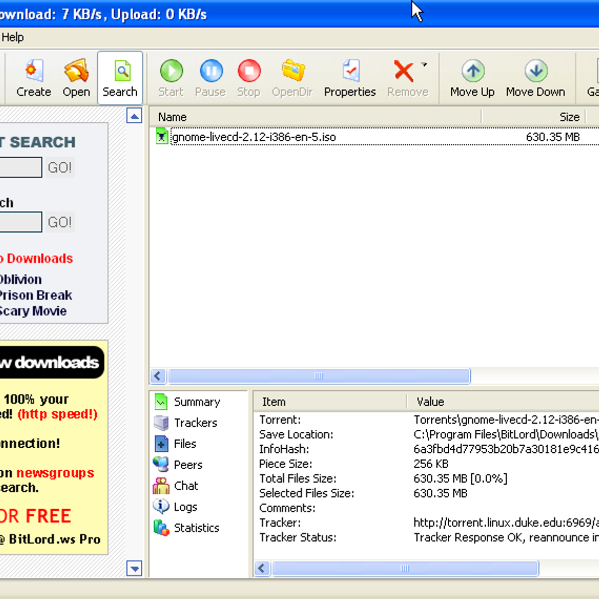Click the Files tab icon
Viewport: 599px width, 599px height.
click(161, 443)
